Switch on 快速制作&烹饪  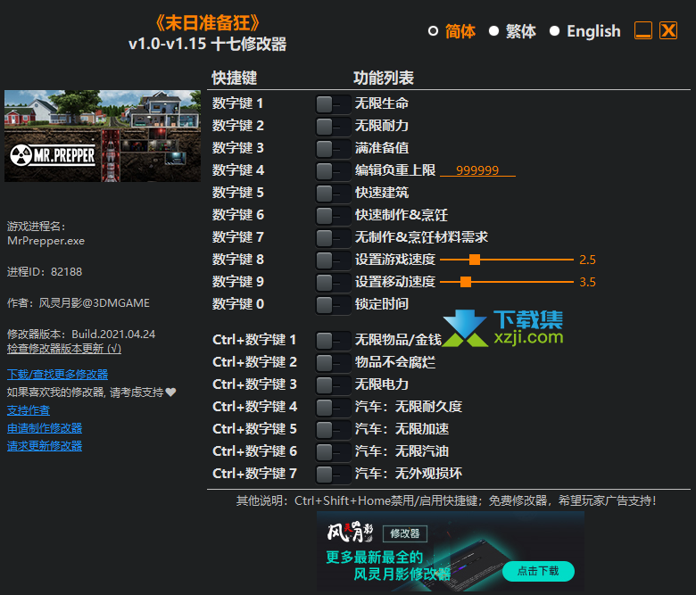(x=333, y=216)
